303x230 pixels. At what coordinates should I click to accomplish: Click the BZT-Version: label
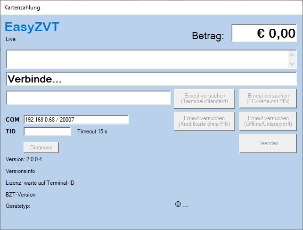point(21,195)
